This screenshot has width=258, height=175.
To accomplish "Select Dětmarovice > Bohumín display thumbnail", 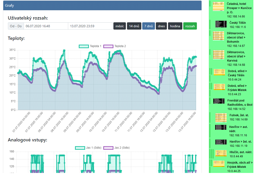I will (218, 36).
